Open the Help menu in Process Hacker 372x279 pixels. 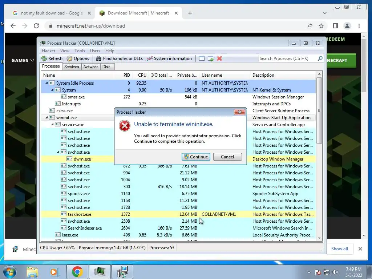point(110,51)
